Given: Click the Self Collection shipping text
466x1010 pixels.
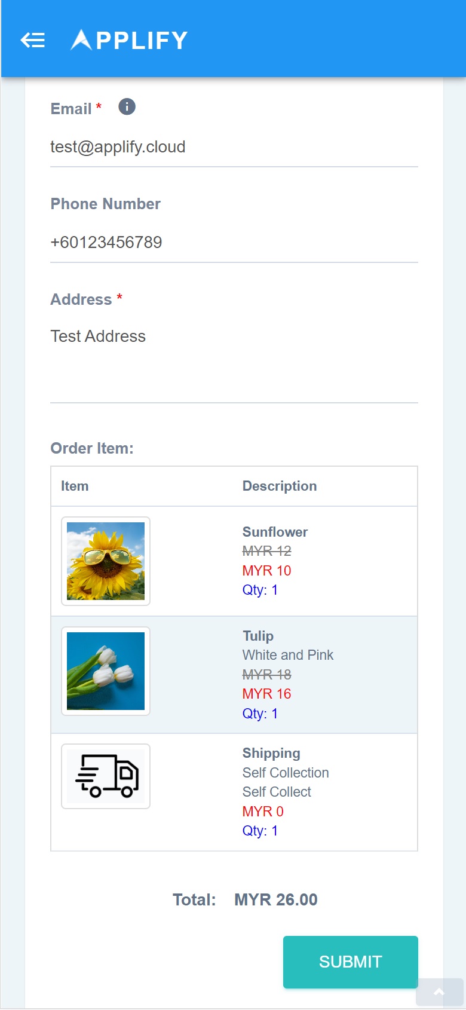Looking at the screenshot, I should point(286,773).
